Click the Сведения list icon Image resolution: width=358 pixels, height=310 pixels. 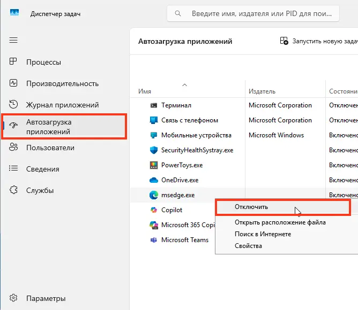point(13,168)
